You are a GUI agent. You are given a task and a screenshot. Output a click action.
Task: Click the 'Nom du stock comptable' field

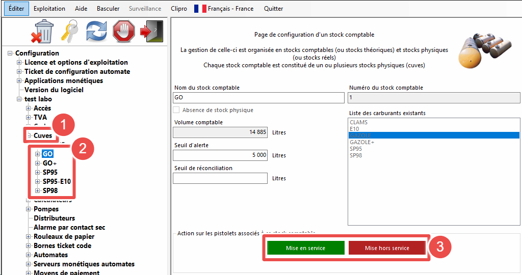tap(259, 97)
